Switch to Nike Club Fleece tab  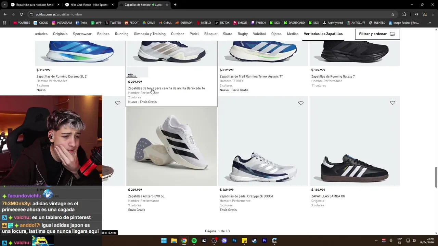pyautogui.click(x=89, y=5)
